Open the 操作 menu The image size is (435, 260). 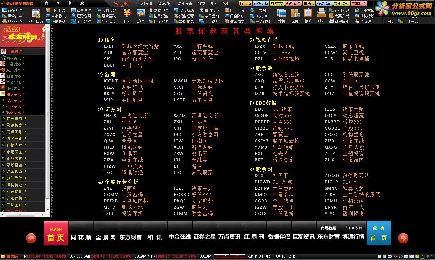point(227,3)
